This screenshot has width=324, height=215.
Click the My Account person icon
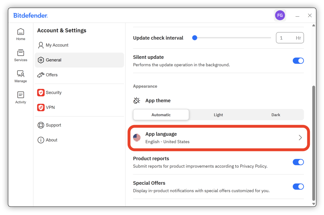click(41, 45)
